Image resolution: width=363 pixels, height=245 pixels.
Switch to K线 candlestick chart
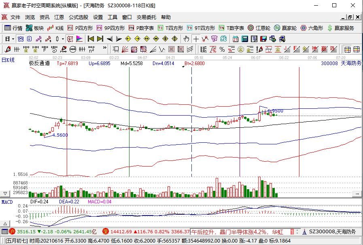click(x=55, y=28)
